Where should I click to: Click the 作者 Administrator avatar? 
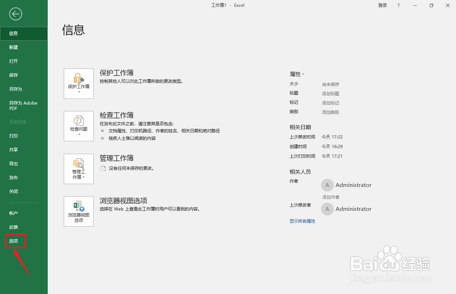[327, 185]
